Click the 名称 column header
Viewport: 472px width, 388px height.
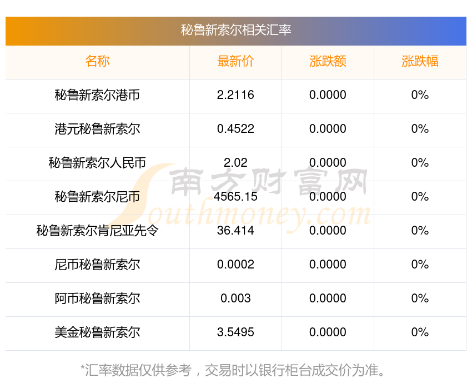point(97,61)
